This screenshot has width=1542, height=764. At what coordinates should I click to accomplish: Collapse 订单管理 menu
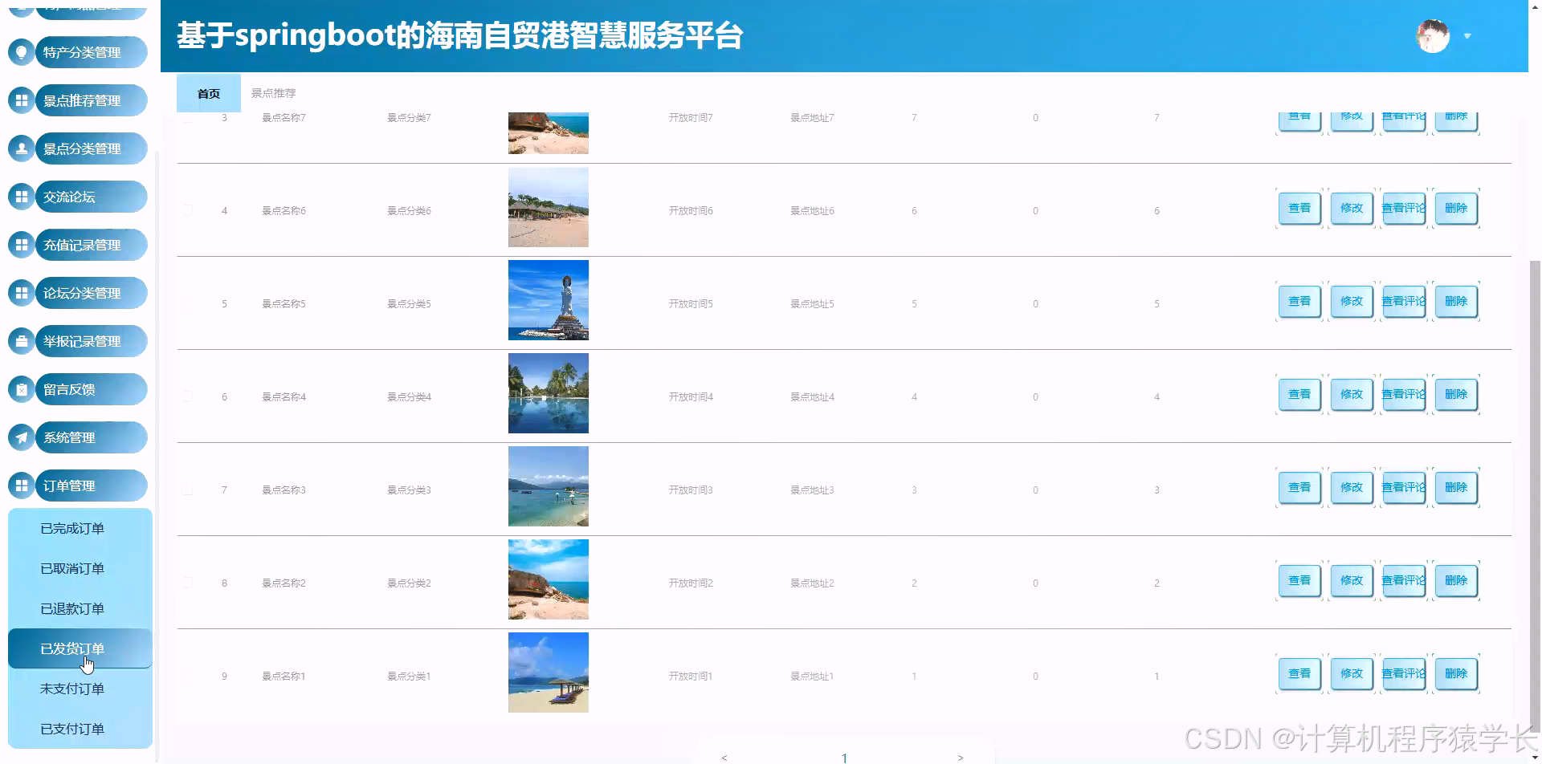pyautogui.click(x=91, y=486)
